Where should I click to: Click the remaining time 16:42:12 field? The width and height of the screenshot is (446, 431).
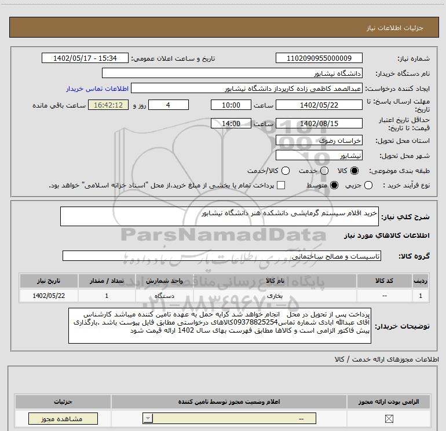(108, 105)
